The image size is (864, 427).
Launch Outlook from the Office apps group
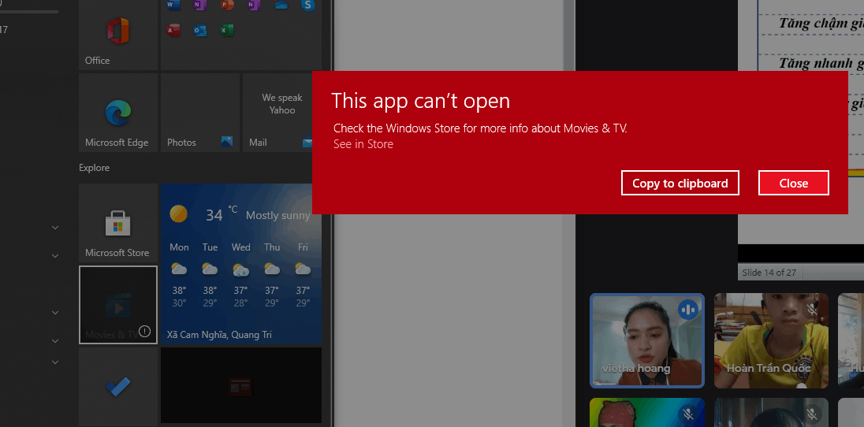200,30
